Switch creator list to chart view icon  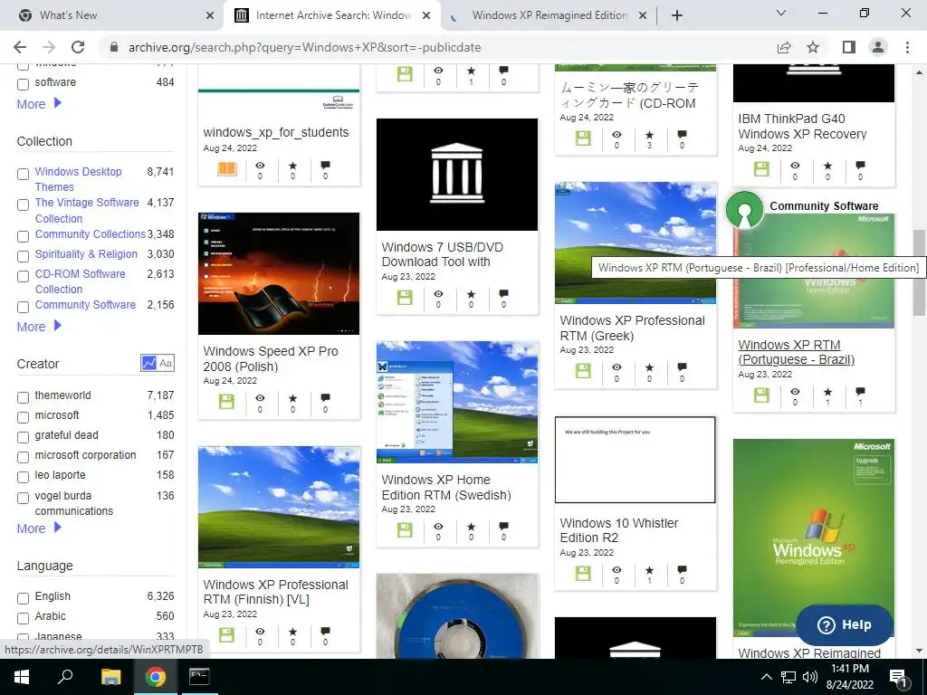tap(148, 363)
